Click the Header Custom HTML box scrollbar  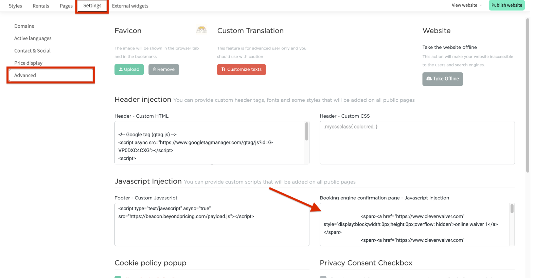(307, 132)
